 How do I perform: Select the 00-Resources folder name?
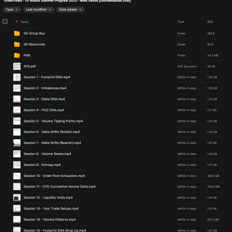(34, 45)
